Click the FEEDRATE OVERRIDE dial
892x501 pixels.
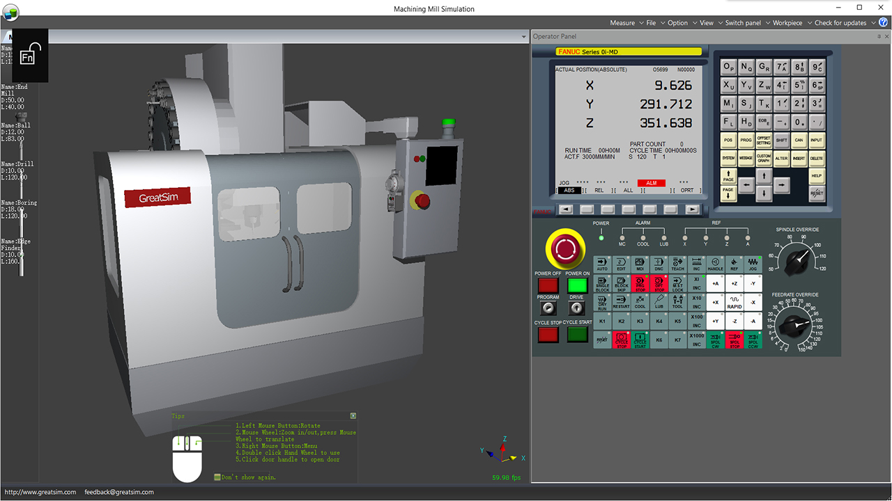click(x=793, y=326)
